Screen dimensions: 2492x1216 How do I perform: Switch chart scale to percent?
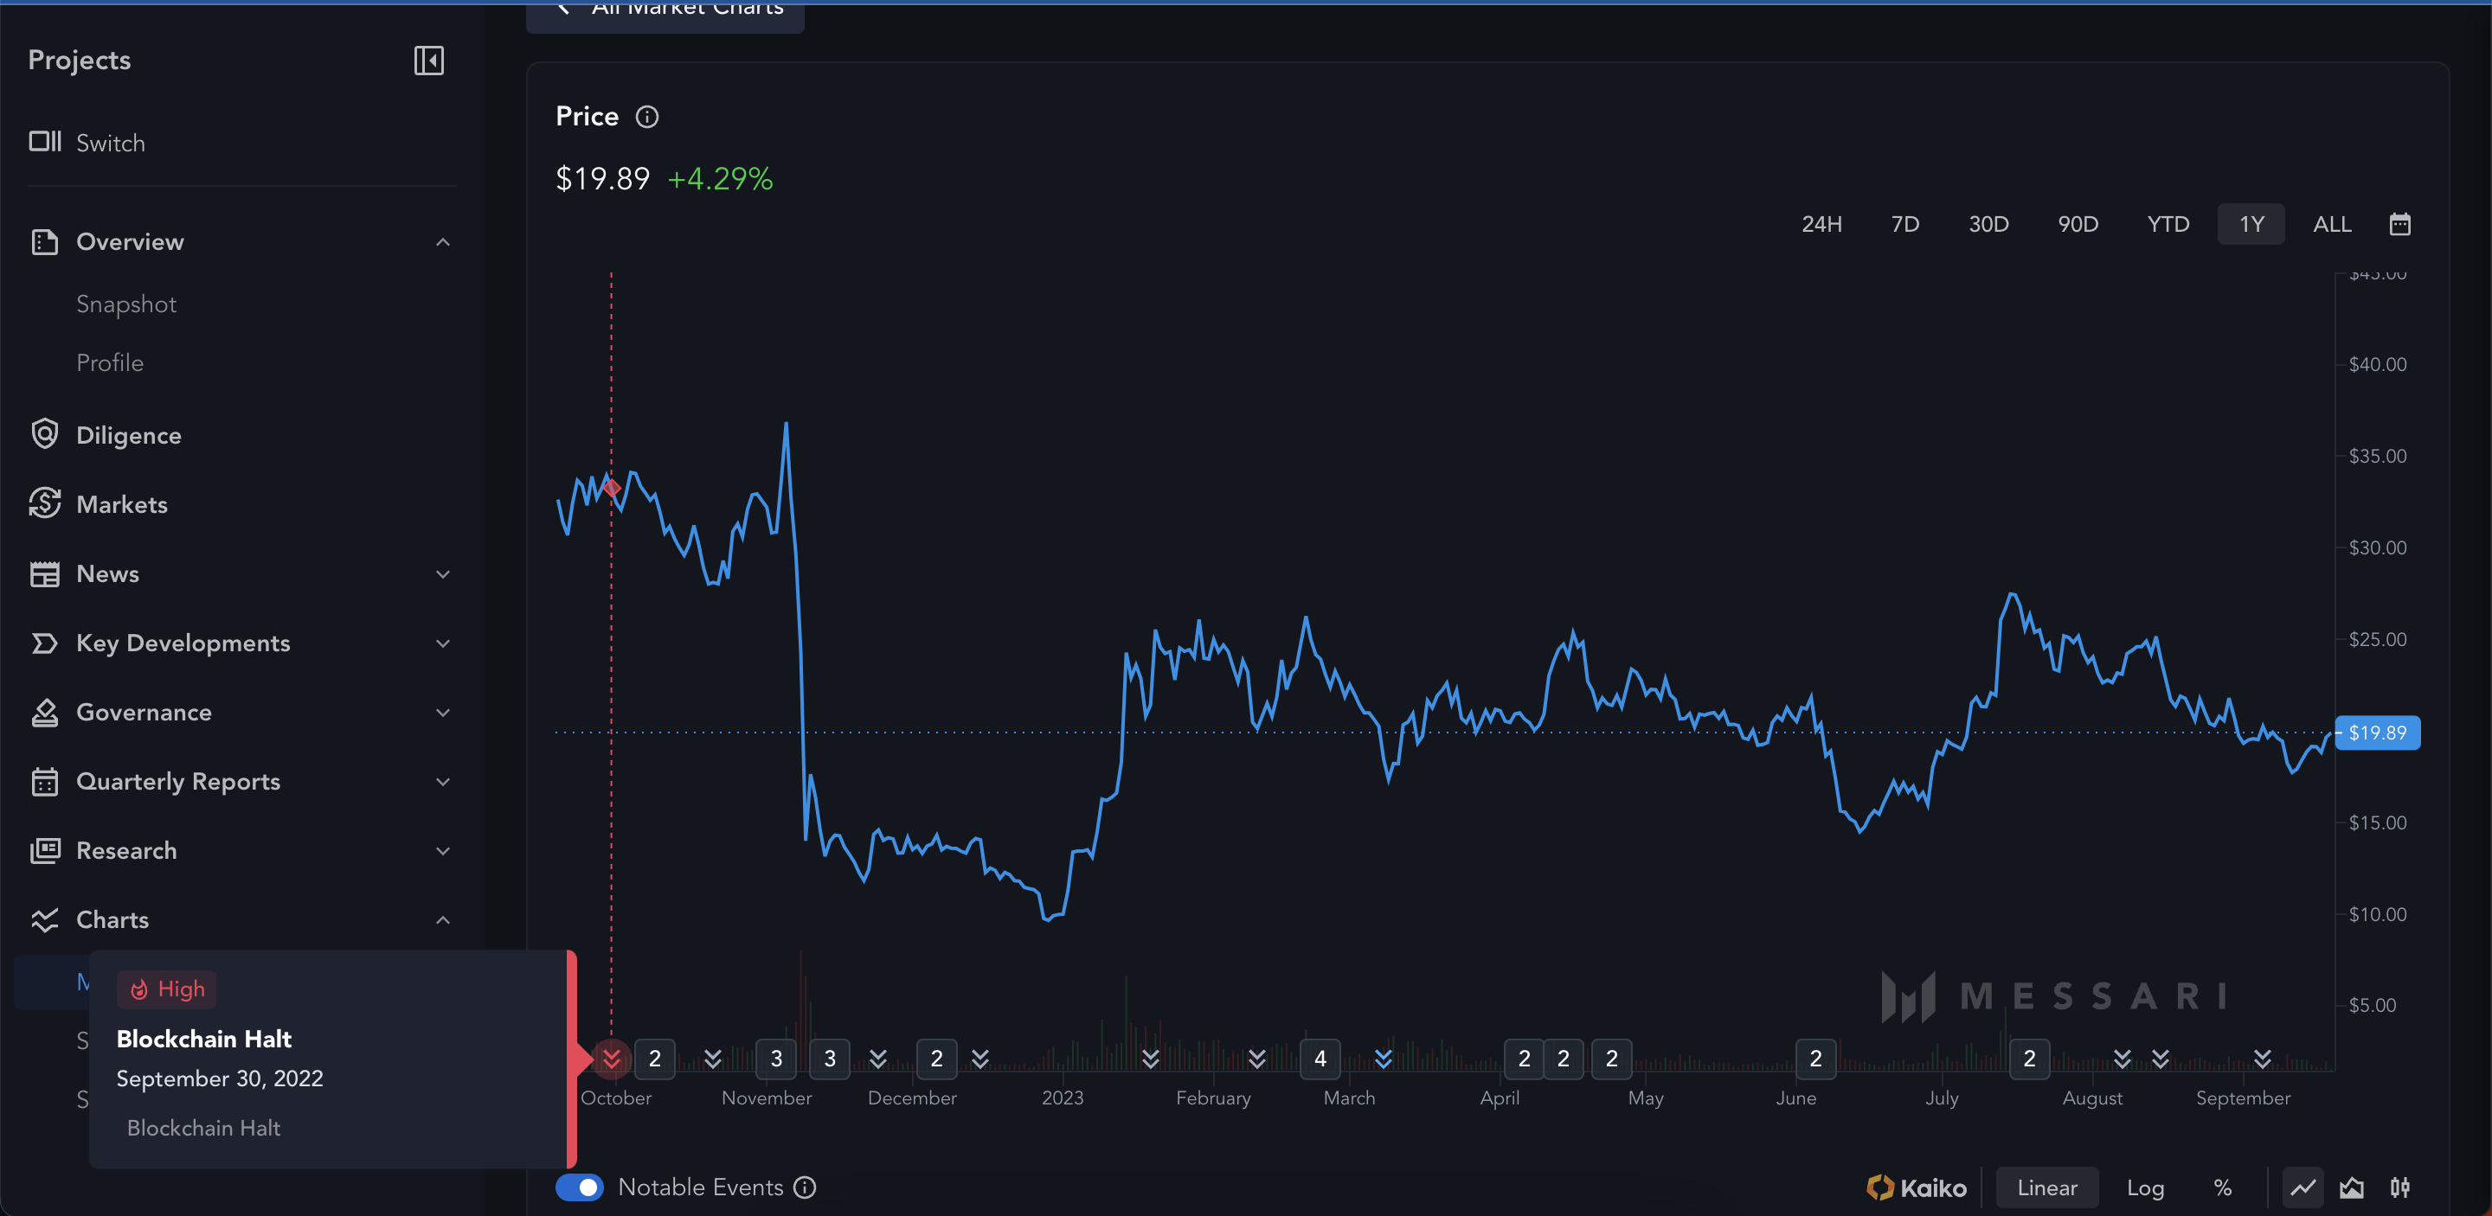[x=2222, y=1188]
